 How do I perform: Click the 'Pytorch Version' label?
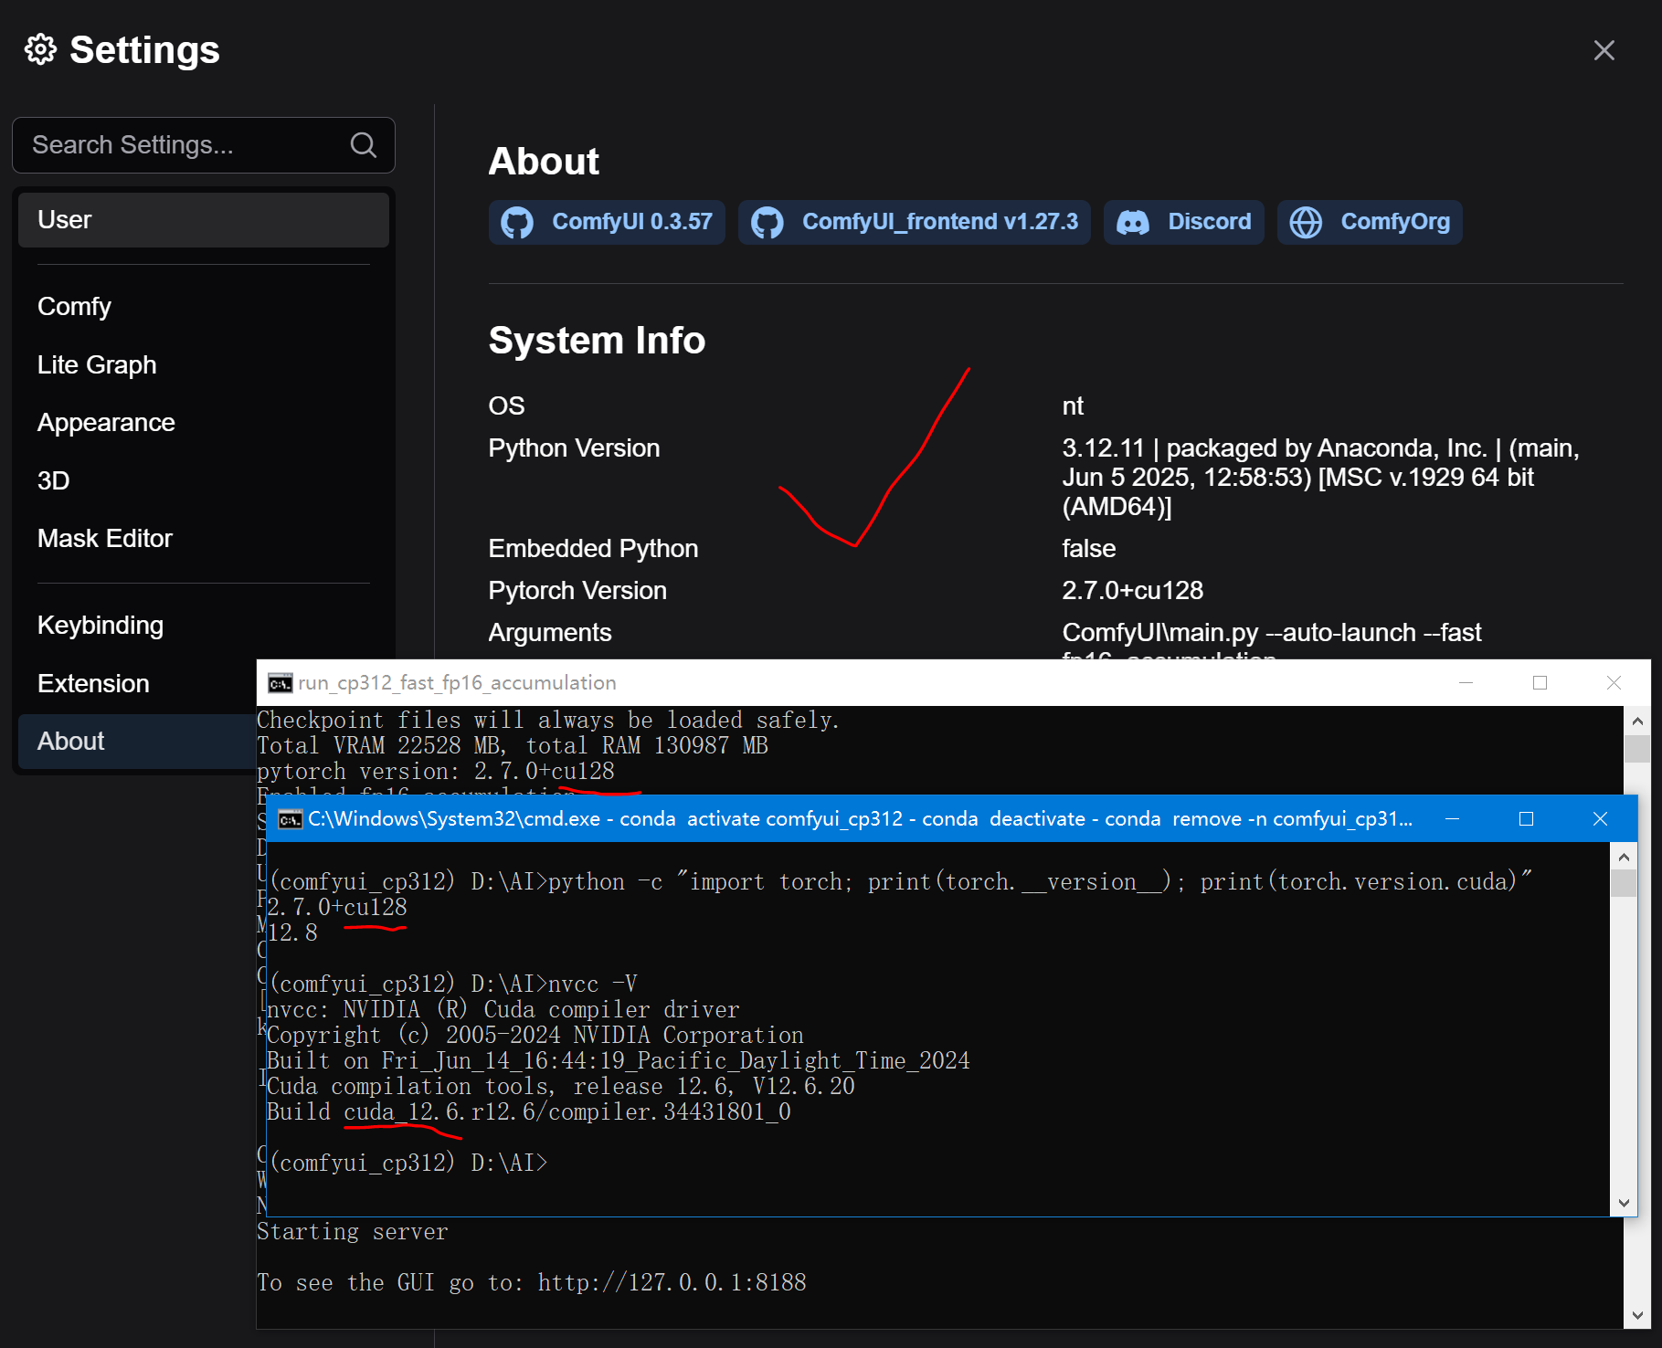(577, 591)
